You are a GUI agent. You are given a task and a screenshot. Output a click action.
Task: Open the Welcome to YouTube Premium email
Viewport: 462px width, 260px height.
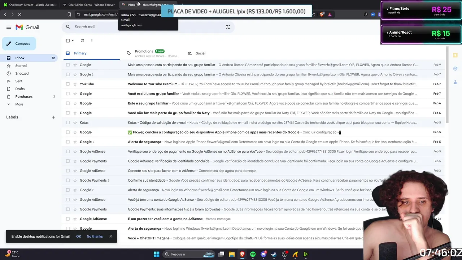[x=253, y=84]
